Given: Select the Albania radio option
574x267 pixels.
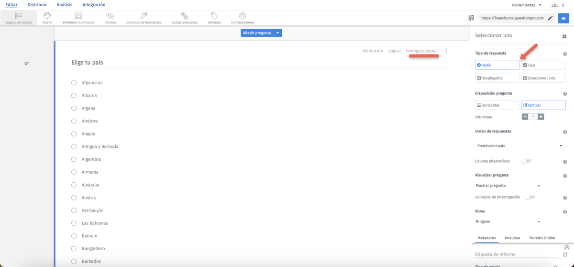Looking at the screenshot, I should [74, 96].
